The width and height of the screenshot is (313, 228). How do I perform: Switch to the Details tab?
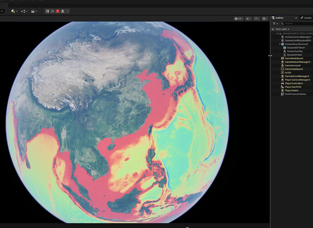point(307,18)
